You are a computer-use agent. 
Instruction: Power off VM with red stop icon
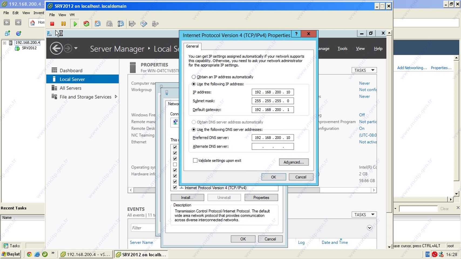[52, 24]
